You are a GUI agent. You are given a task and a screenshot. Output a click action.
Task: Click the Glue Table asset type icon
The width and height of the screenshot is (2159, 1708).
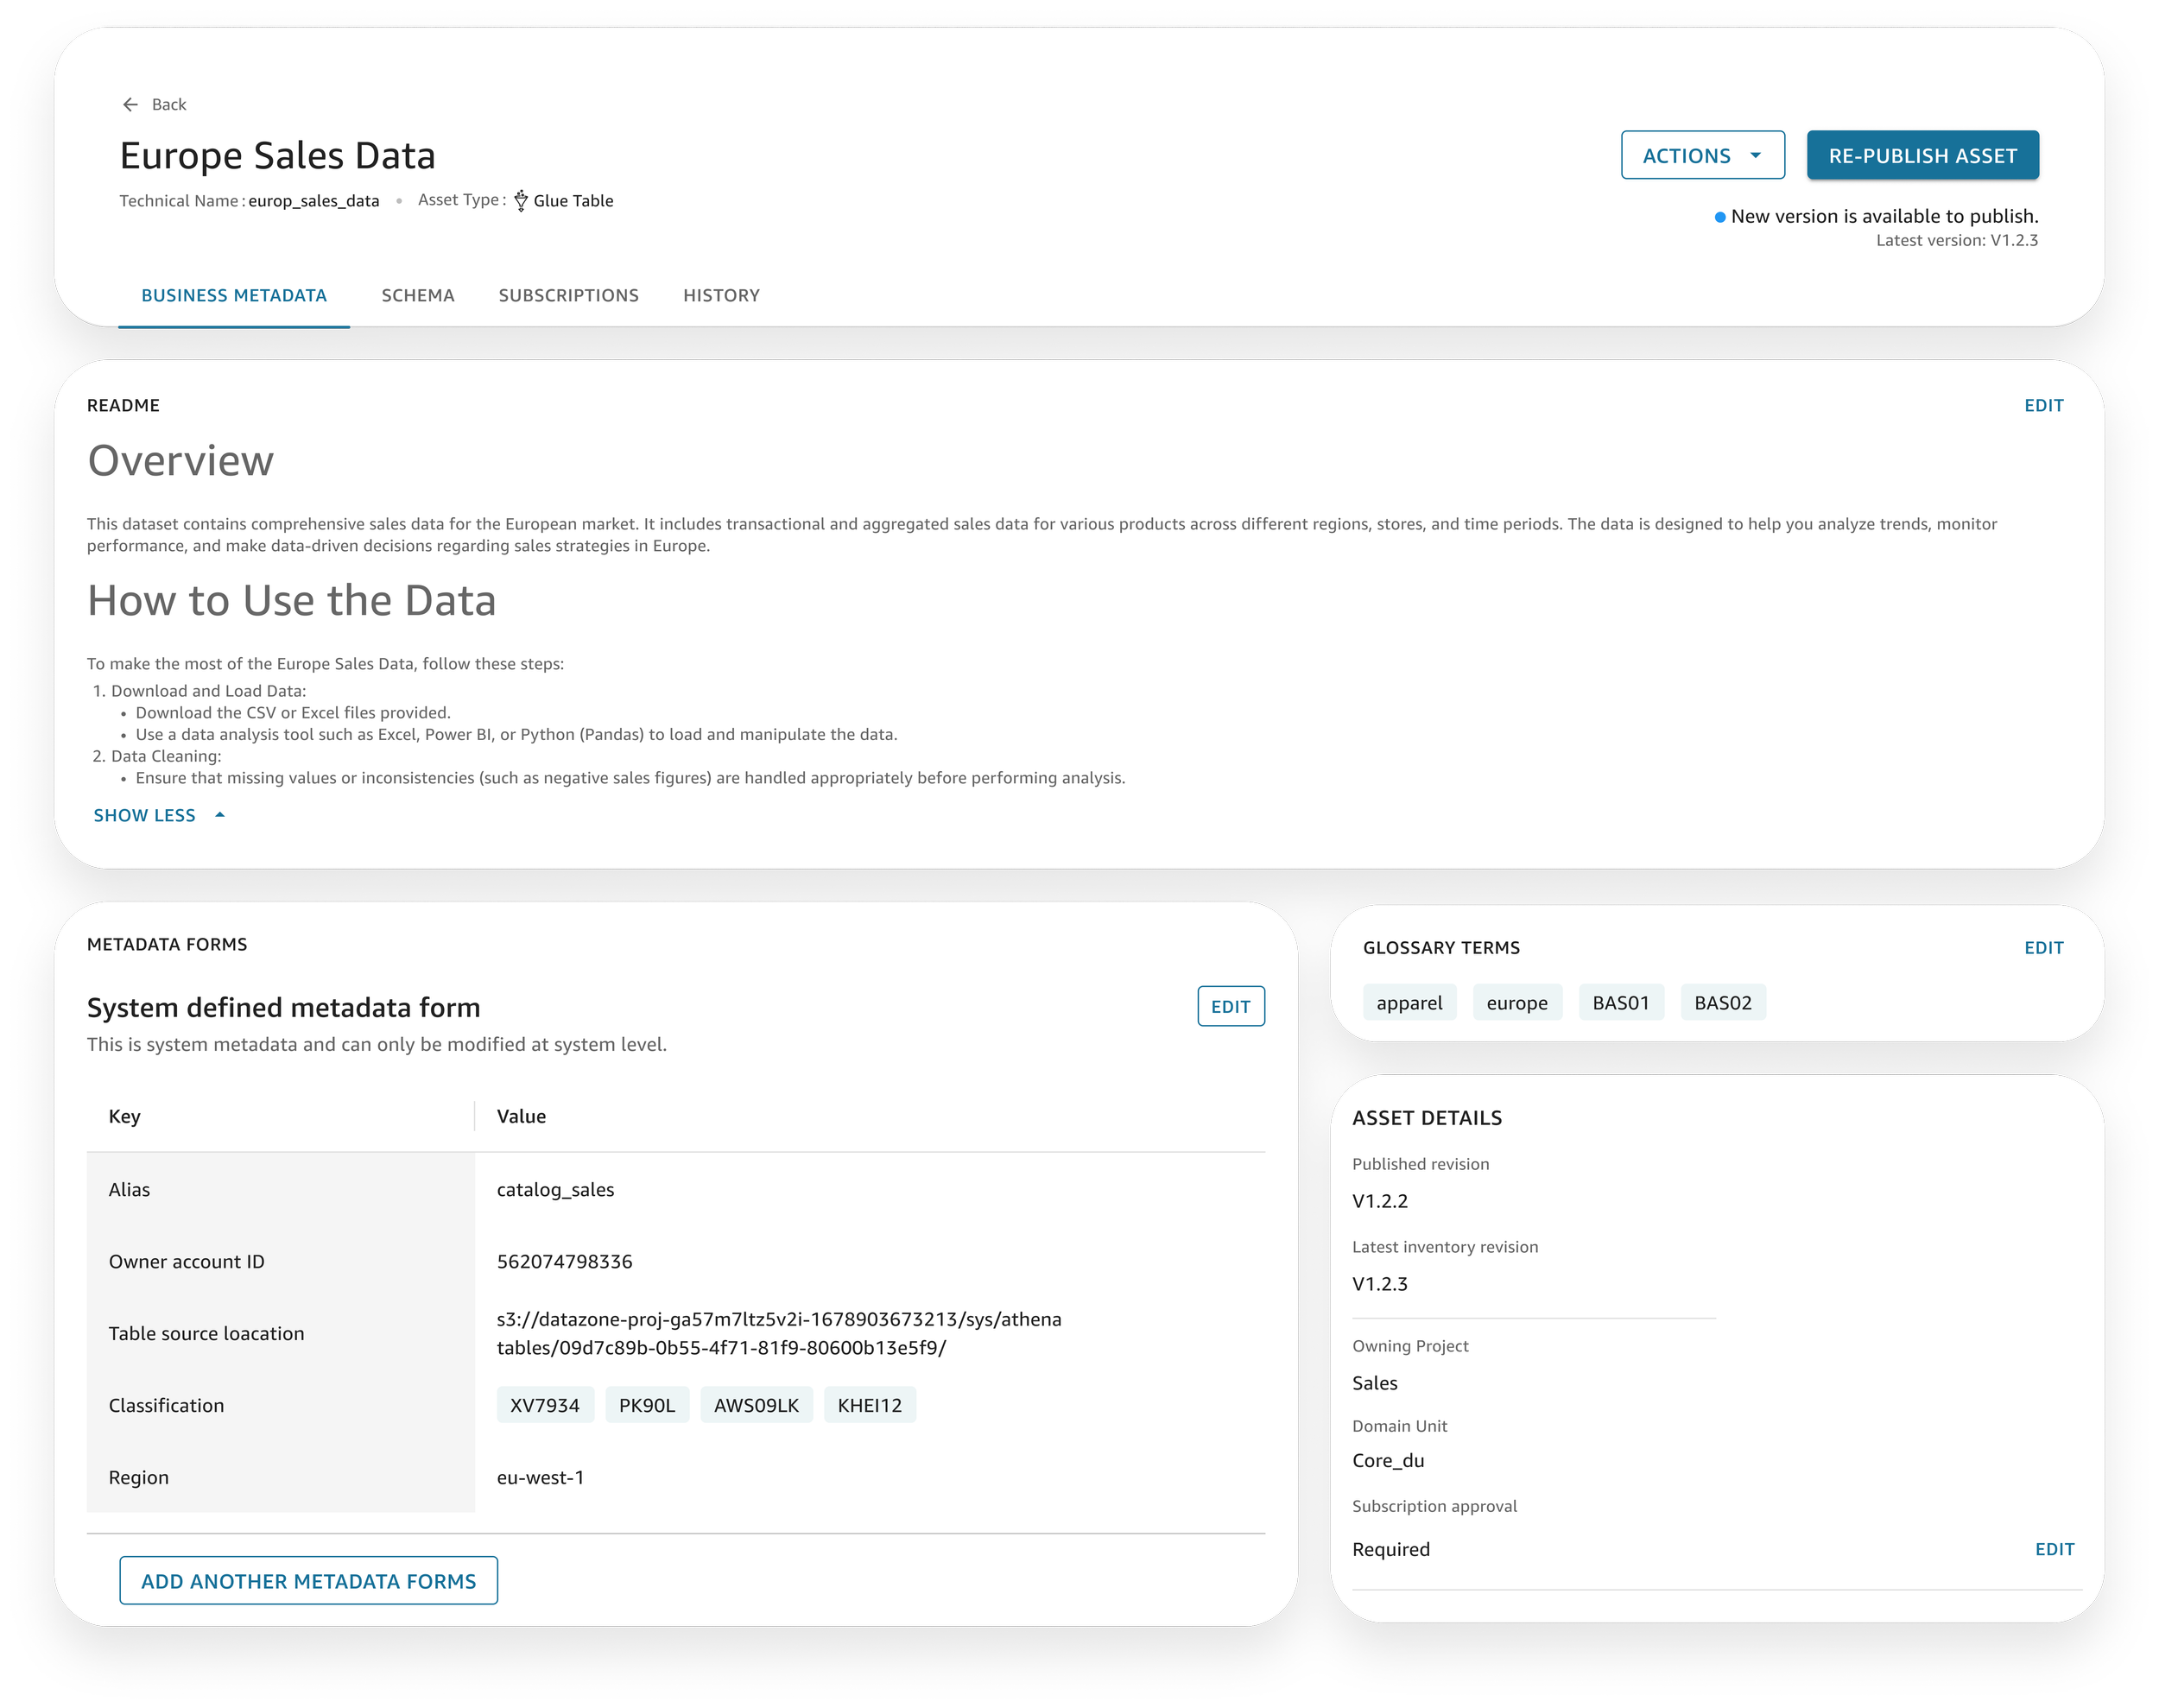(x=521, y=201)
